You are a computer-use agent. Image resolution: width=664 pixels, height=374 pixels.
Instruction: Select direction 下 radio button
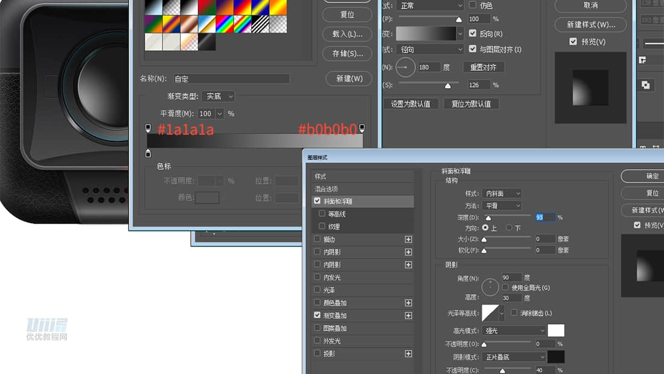[x=509, y=228]
